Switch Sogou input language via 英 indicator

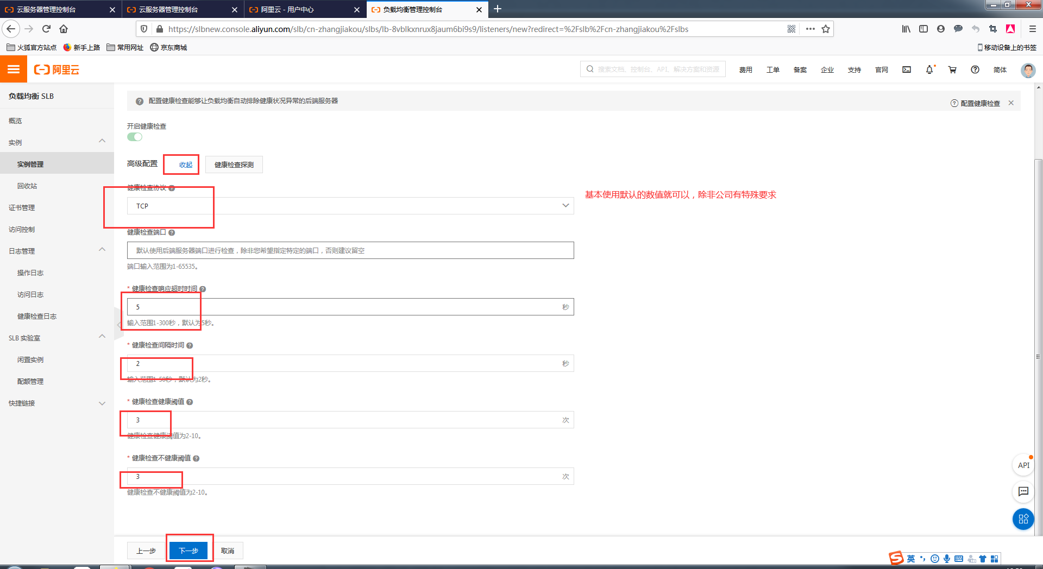910,558
